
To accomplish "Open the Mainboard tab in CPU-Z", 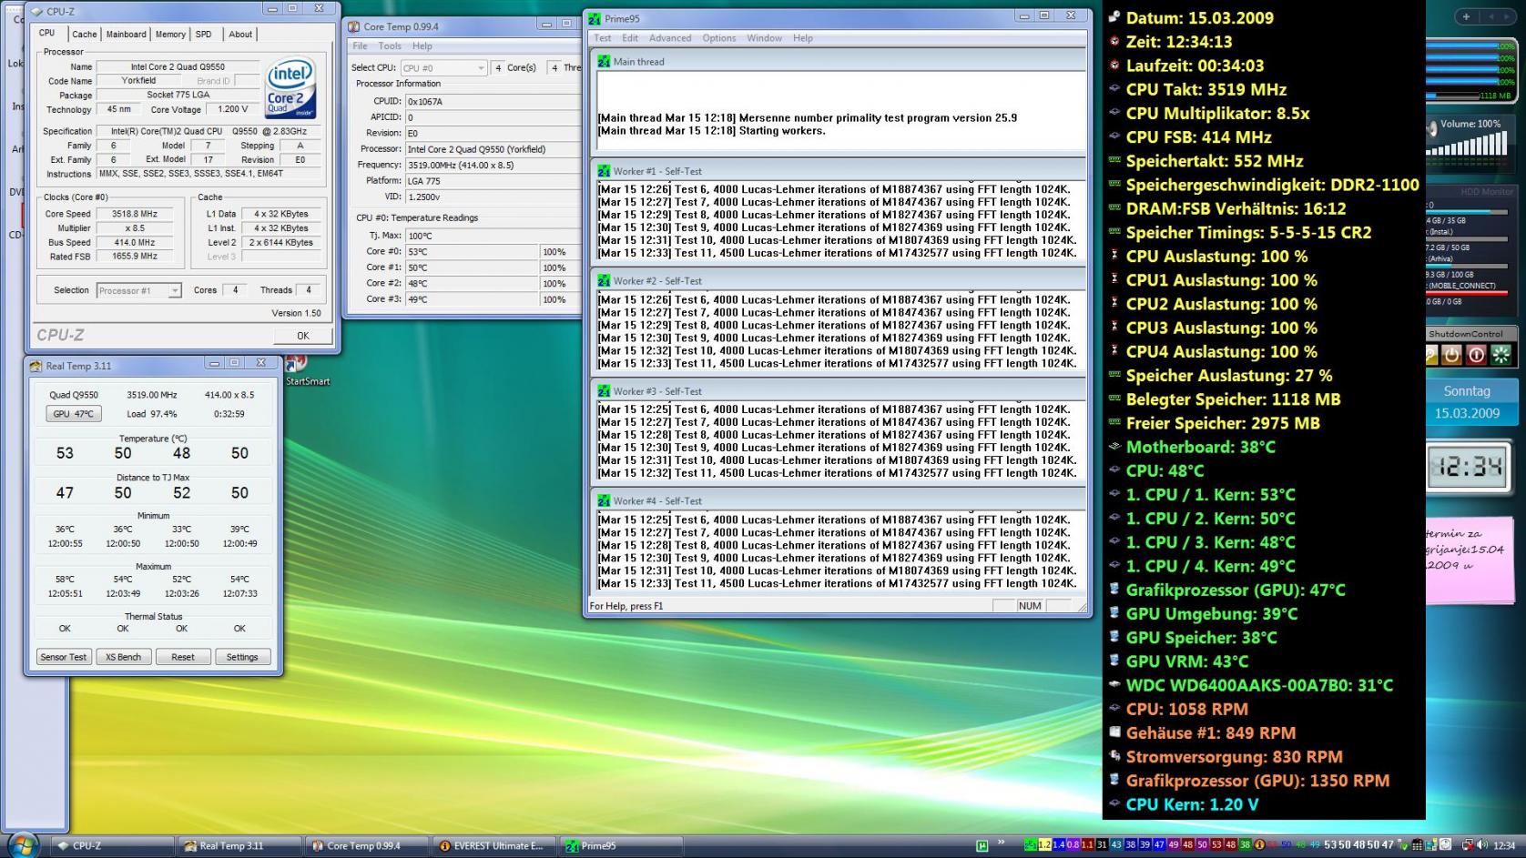I will pos(126,35).
